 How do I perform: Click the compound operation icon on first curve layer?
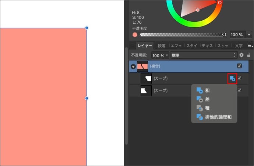[x=232, y=78]
